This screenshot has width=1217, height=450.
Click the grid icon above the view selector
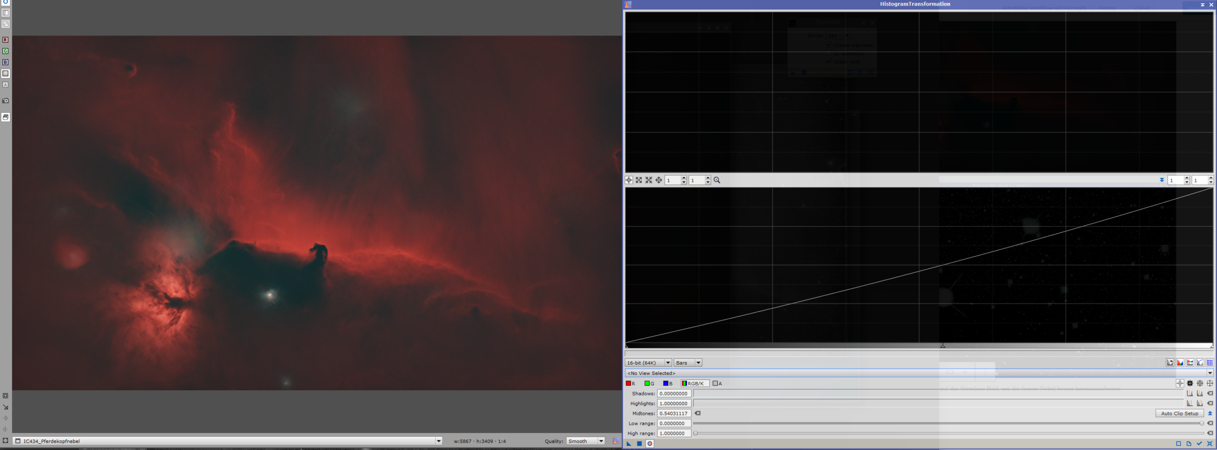pyautogui.click(x=1210, y=363)
